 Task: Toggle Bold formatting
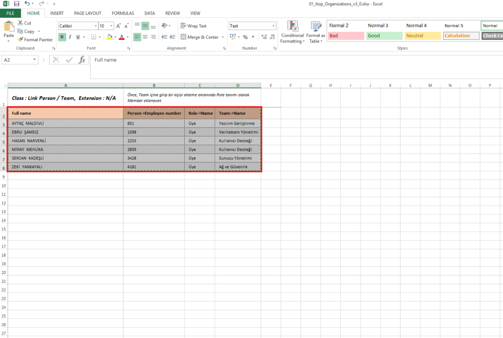click(62, 37)
